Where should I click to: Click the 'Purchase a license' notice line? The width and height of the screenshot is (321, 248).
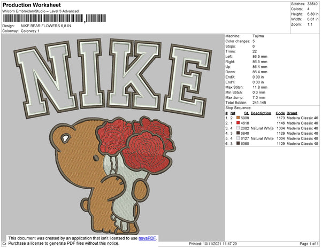(64, 243)
